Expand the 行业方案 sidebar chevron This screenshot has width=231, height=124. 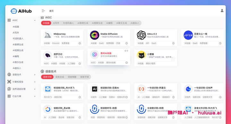click(35, 96)
